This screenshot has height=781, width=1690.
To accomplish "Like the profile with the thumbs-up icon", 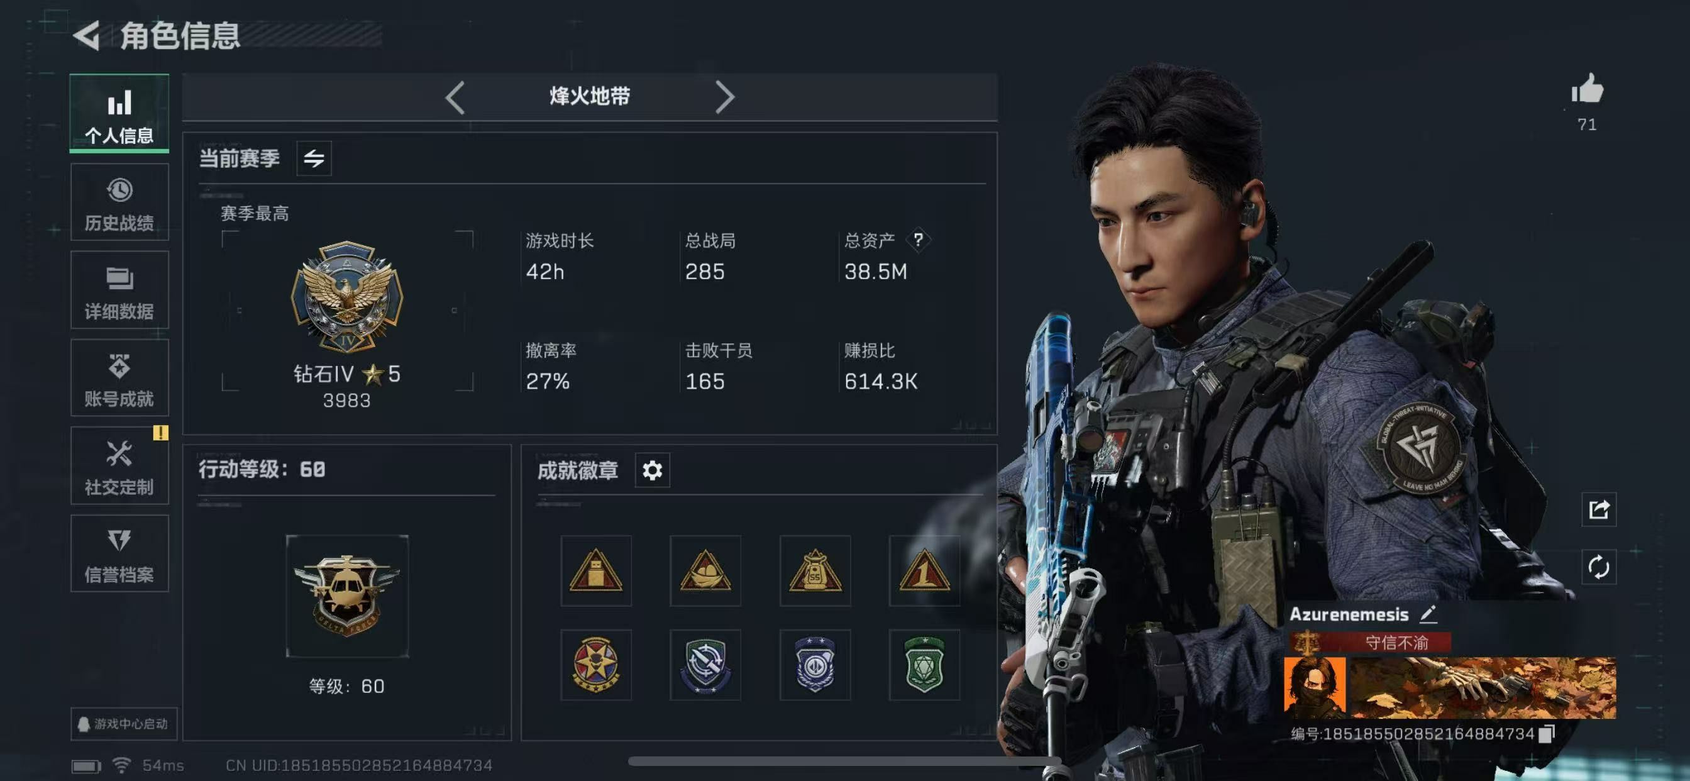I will (1588, 89).
